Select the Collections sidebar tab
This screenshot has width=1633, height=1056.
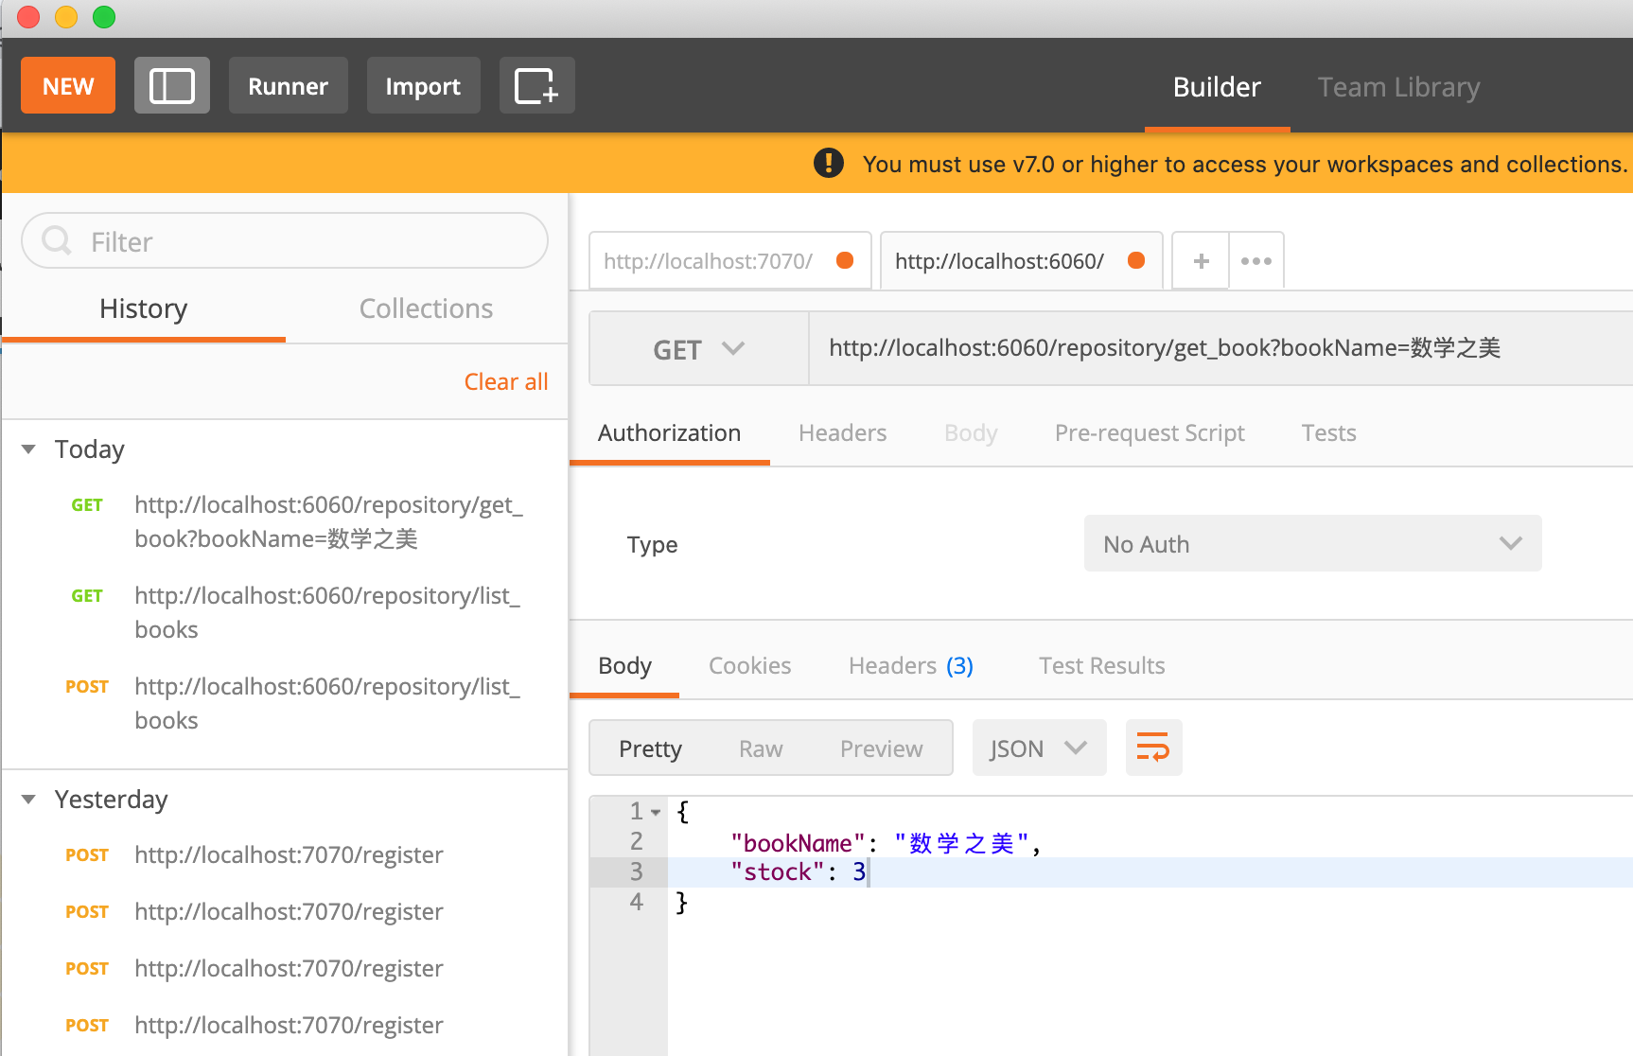[x=426, y=308]
